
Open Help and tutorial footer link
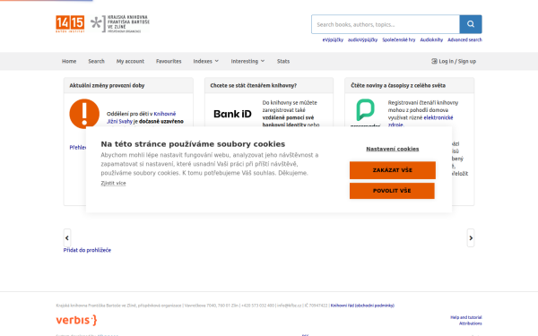[466, 317]
